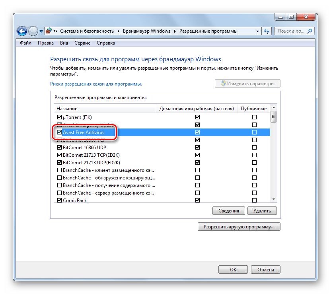Click the Back navigation arrow
Viewport: 331px width, 294px height.
(x=22, y=31)
